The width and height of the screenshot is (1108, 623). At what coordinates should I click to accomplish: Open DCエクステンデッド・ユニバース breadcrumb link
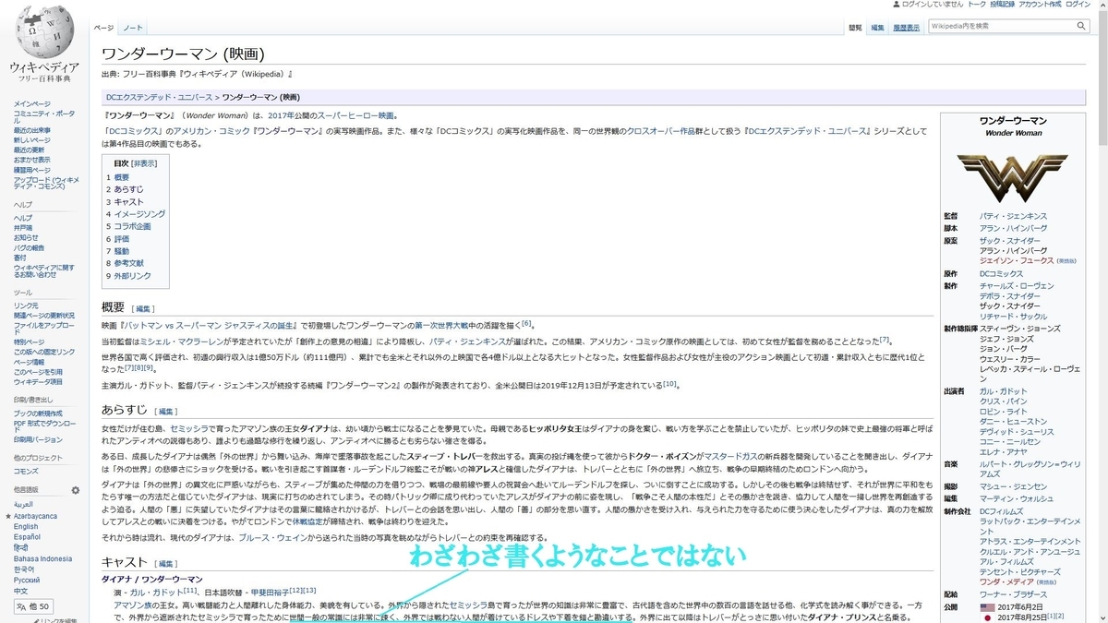[159, 96]
